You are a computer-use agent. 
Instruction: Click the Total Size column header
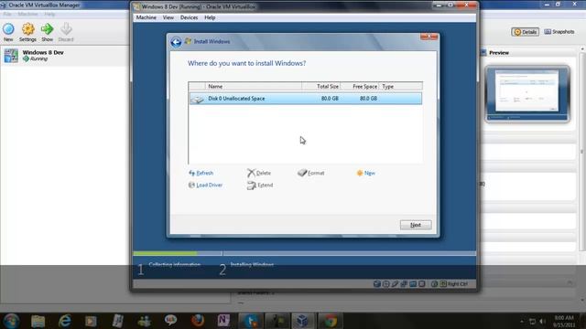[321, 86]
